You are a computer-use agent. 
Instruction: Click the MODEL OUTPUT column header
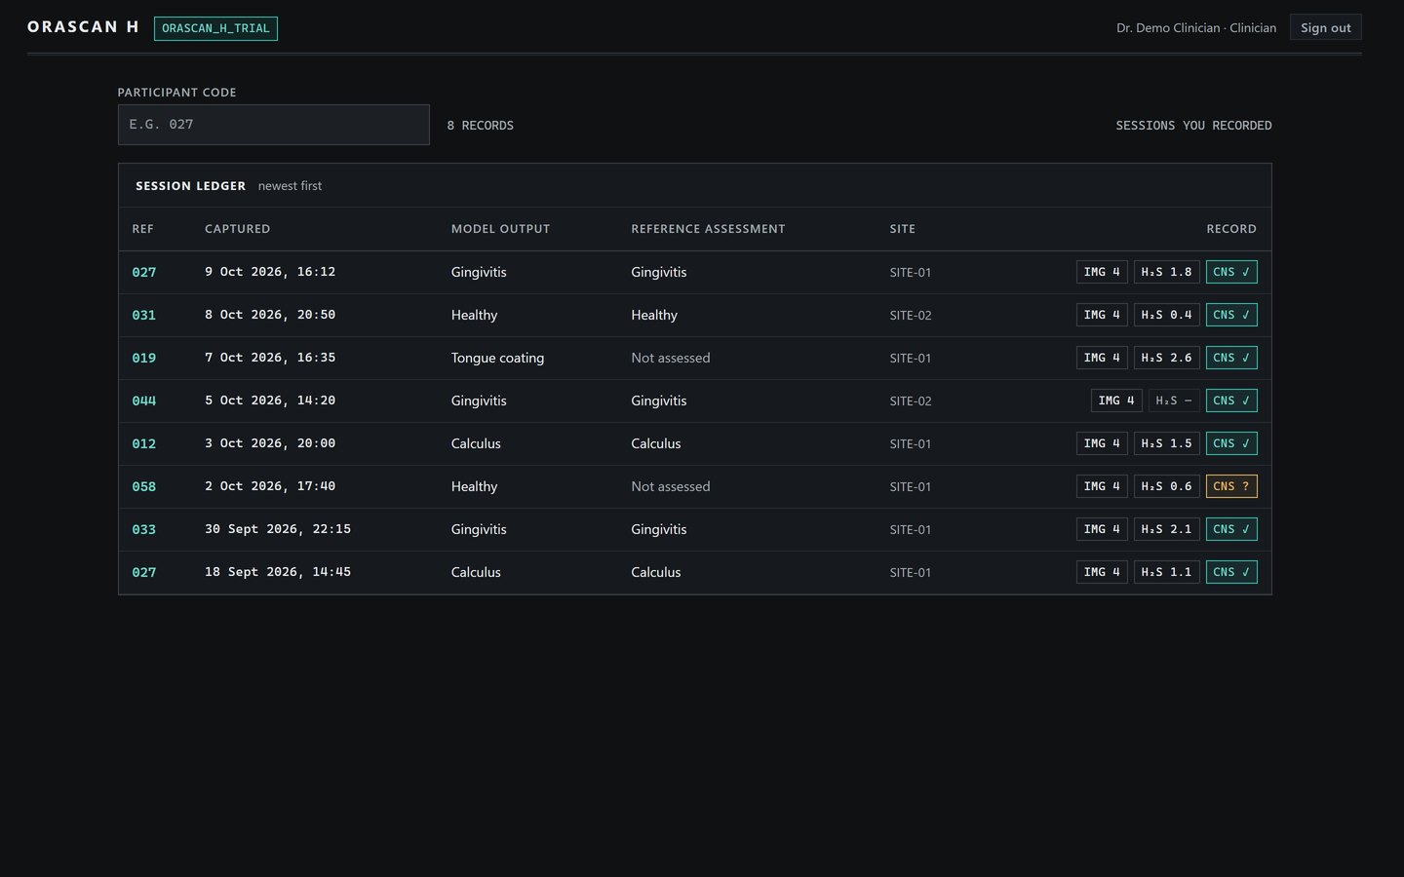coord(500,229)
